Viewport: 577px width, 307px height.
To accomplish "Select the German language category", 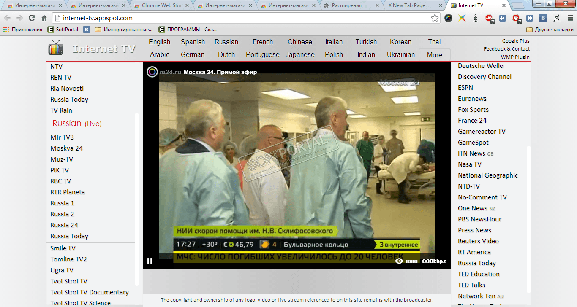I will [193, 55].
